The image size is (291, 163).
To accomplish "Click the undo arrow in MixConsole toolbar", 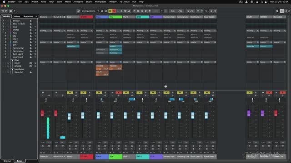I will pyautogui.click(x=3, y=11).
